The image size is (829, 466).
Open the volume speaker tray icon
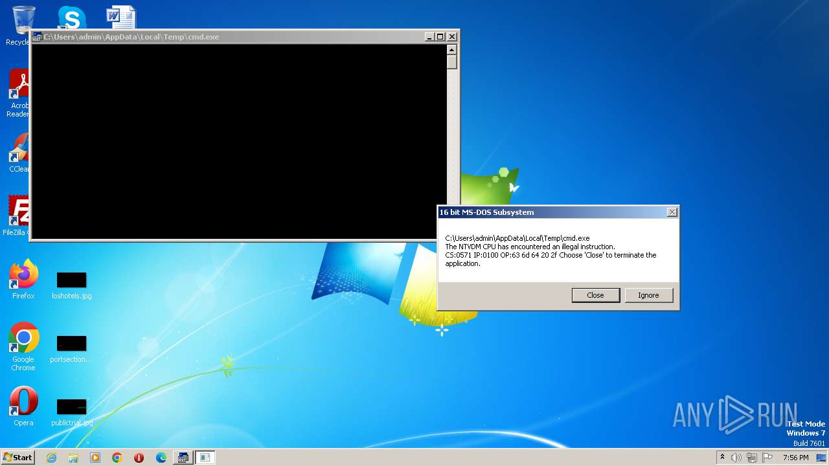point(736,458)
